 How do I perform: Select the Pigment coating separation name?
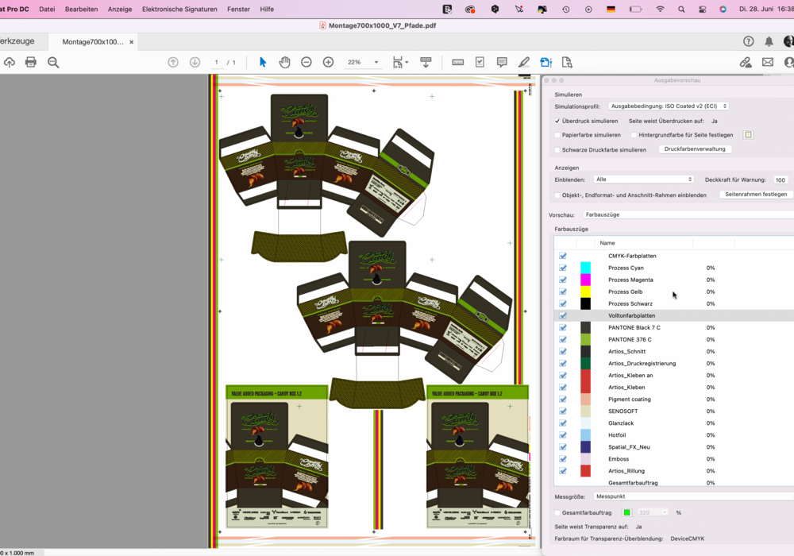tap(630, 399)
